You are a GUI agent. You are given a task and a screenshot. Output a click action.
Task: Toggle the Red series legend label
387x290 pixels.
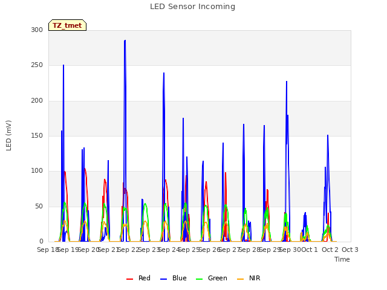pos(145,278)
